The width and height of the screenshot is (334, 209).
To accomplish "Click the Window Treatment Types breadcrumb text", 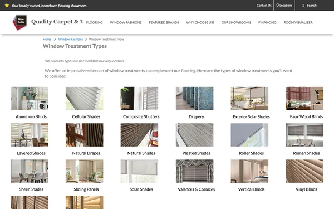I will point(106,39).
